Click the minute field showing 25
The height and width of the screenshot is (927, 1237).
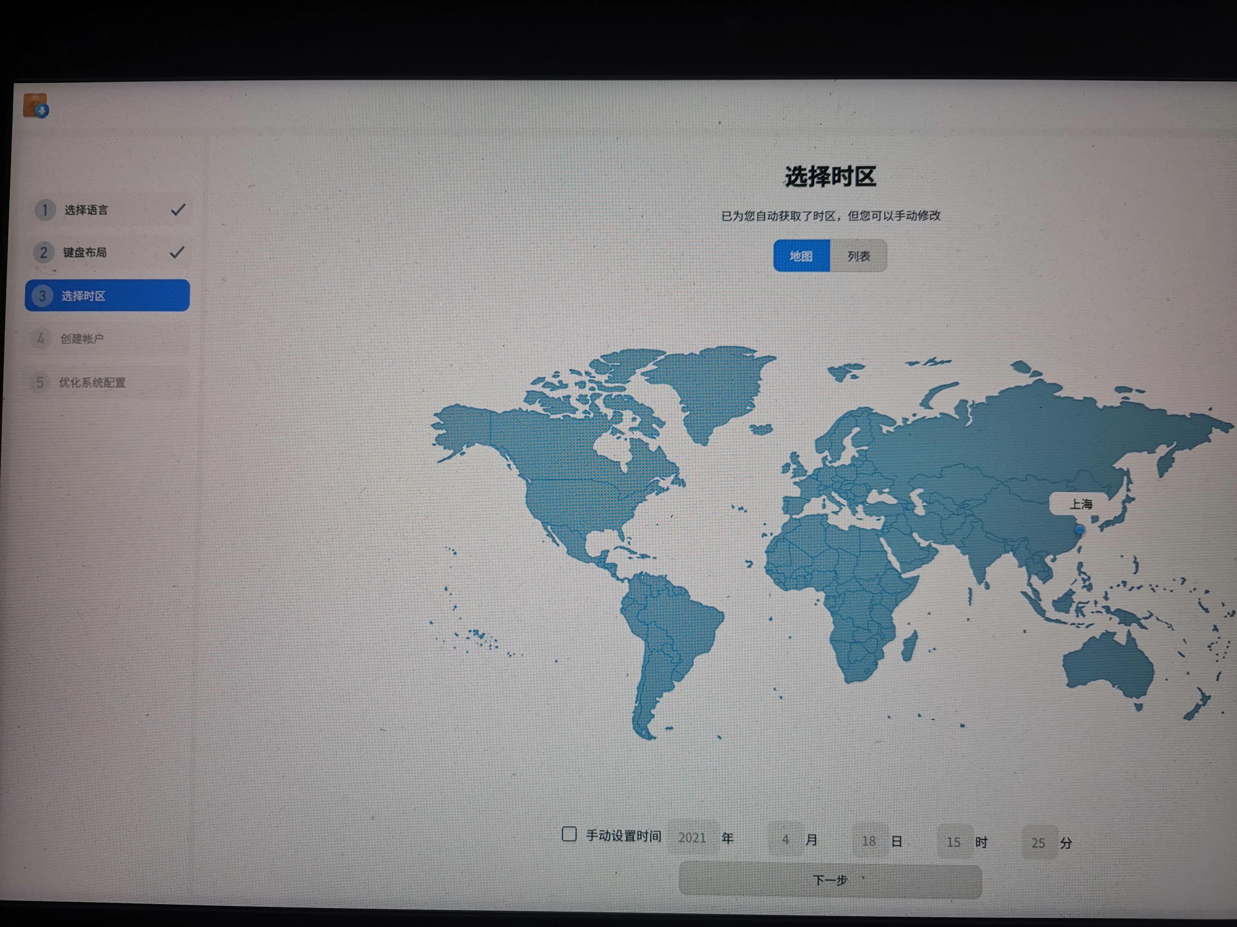pyautogui.click(x=1038, y=843)
